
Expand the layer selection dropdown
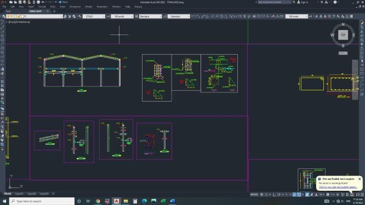pos(61,16)
